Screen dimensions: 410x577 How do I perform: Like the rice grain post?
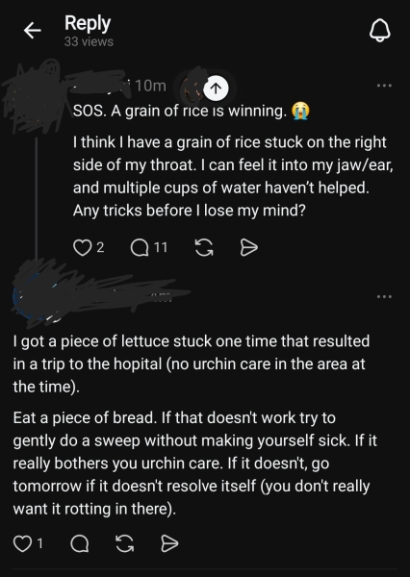tap(82, 247)
